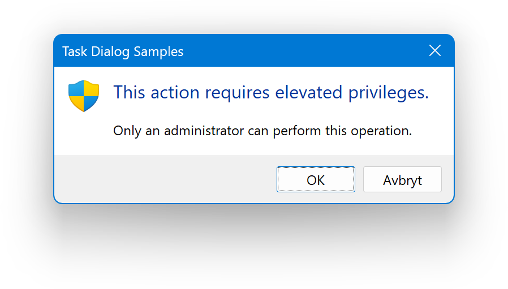Screen dimensions: 508x289
Task: Select the UAC shield in the dialog
Action: tap(84, 96)
